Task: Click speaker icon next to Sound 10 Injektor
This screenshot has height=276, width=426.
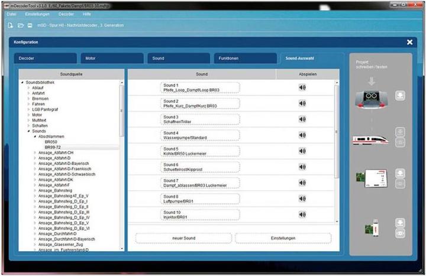Action: tap(302, 215)
